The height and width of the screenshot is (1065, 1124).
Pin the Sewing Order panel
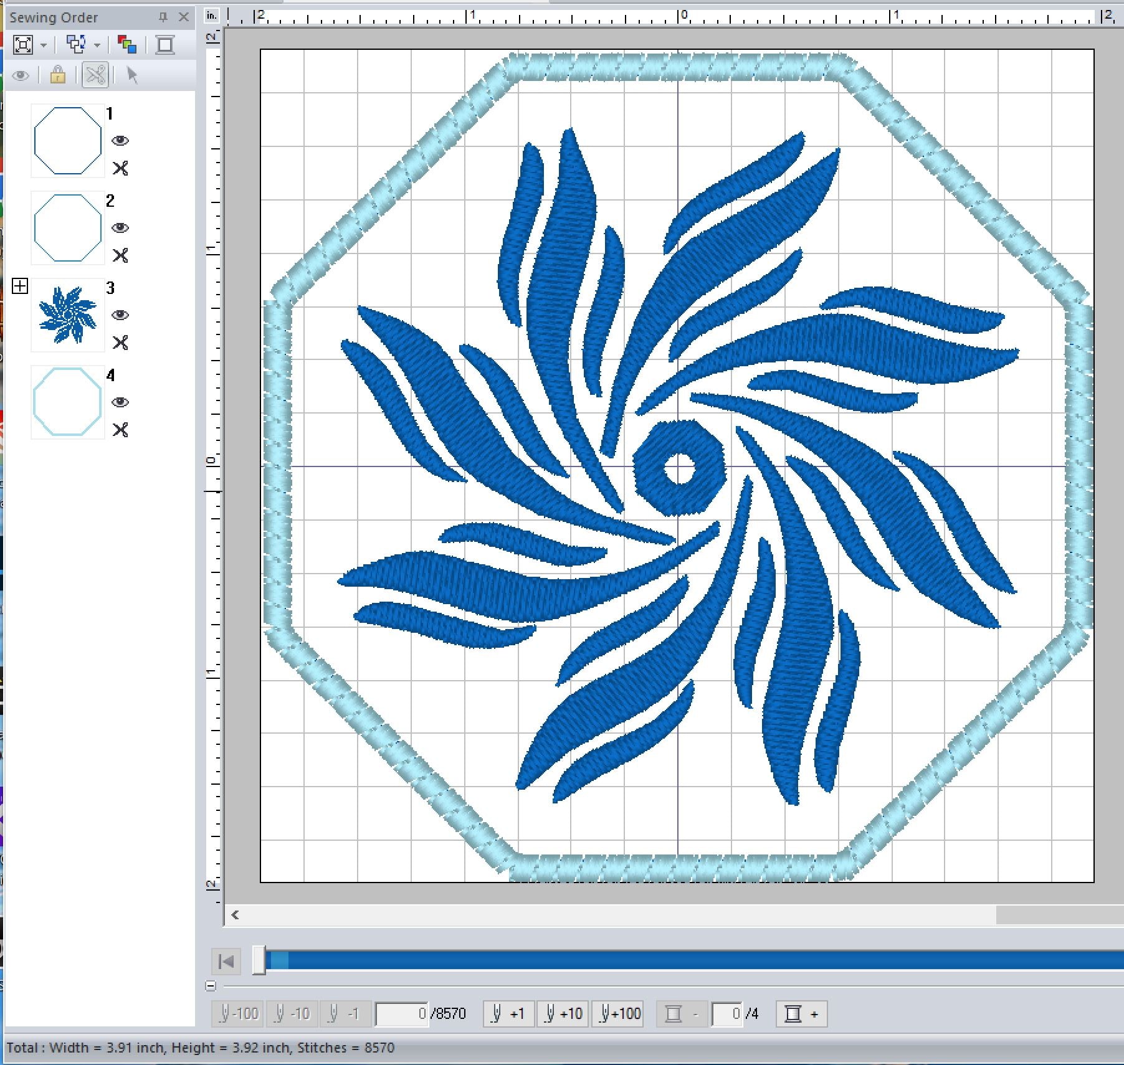point(163,17)
